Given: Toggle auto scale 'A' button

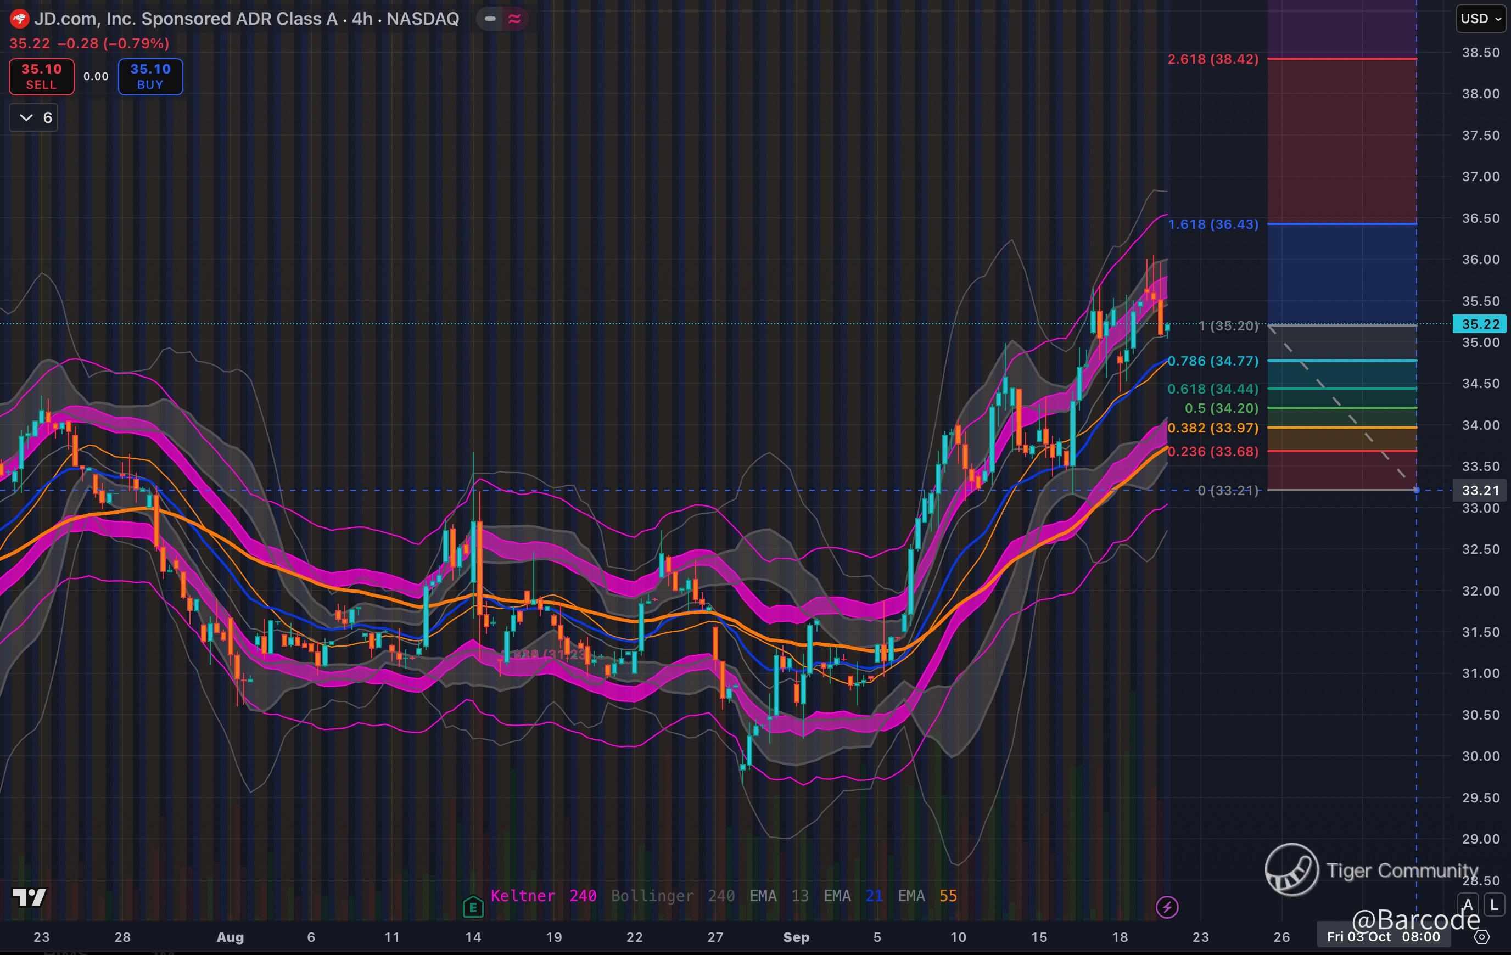Looking at the screenshot, I should coord(1468,905).
